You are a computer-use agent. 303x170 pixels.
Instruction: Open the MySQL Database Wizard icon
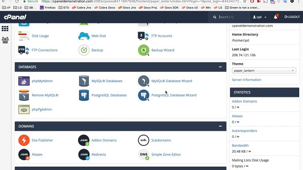tap(143, 81)
